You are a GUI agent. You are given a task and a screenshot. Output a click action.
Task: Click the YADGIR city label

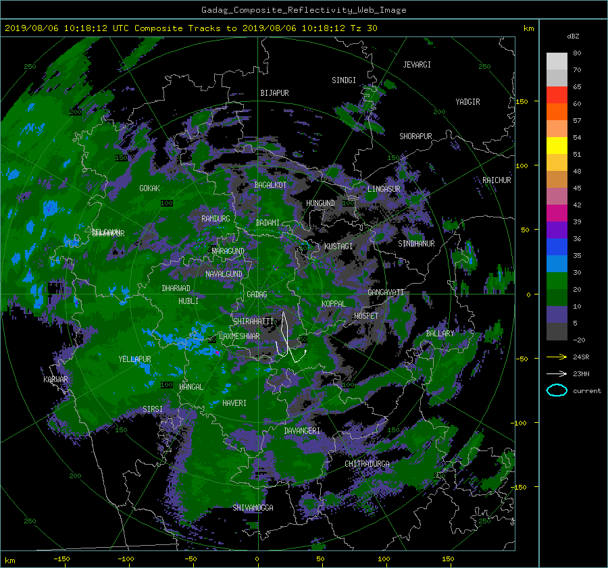click(x=467, y=101)
